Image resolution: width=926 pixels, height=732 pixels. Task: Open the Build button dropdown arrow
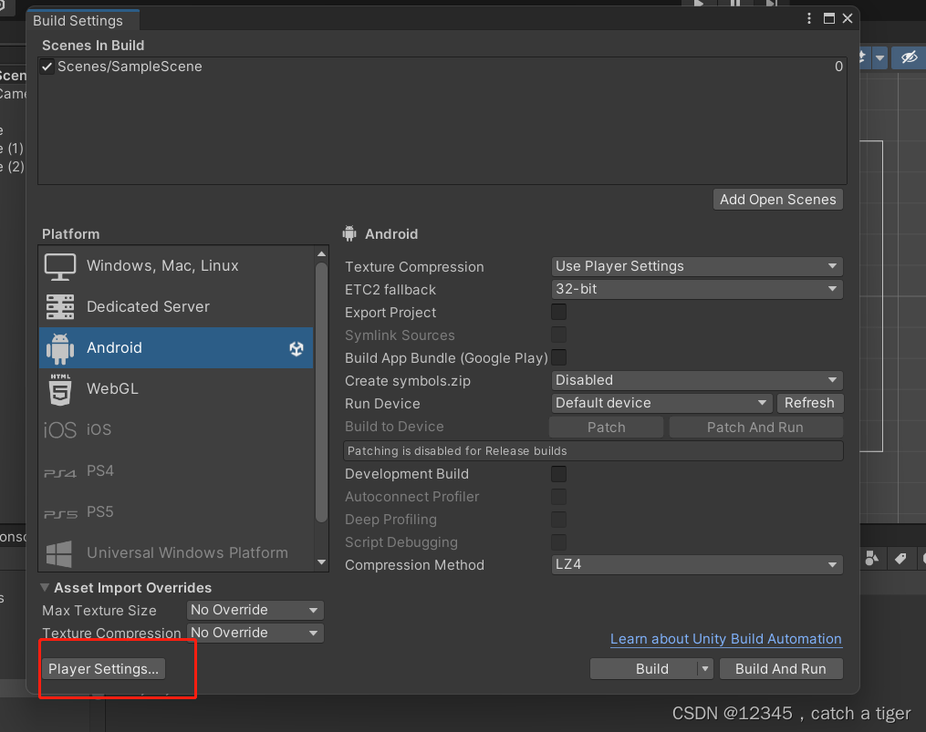(705, 669)
